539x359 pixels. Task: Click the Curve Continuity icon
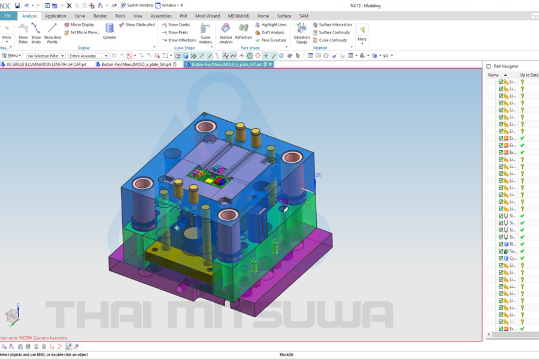tap(315, 40)
